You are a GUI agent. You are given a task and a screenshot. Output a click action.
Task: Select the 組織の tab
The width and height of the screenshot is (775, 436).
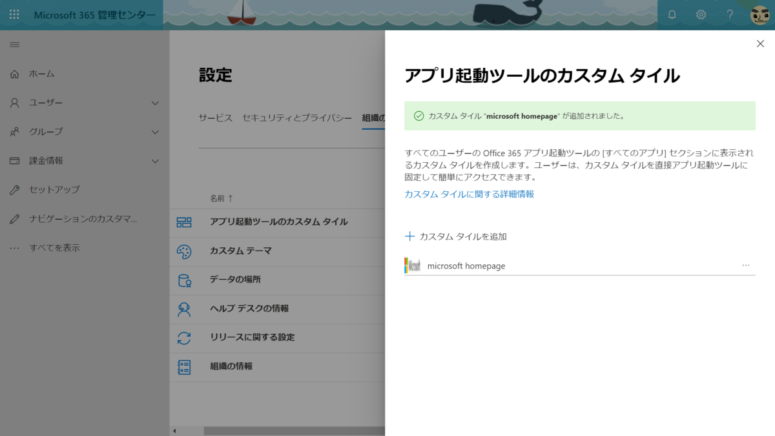374,118
